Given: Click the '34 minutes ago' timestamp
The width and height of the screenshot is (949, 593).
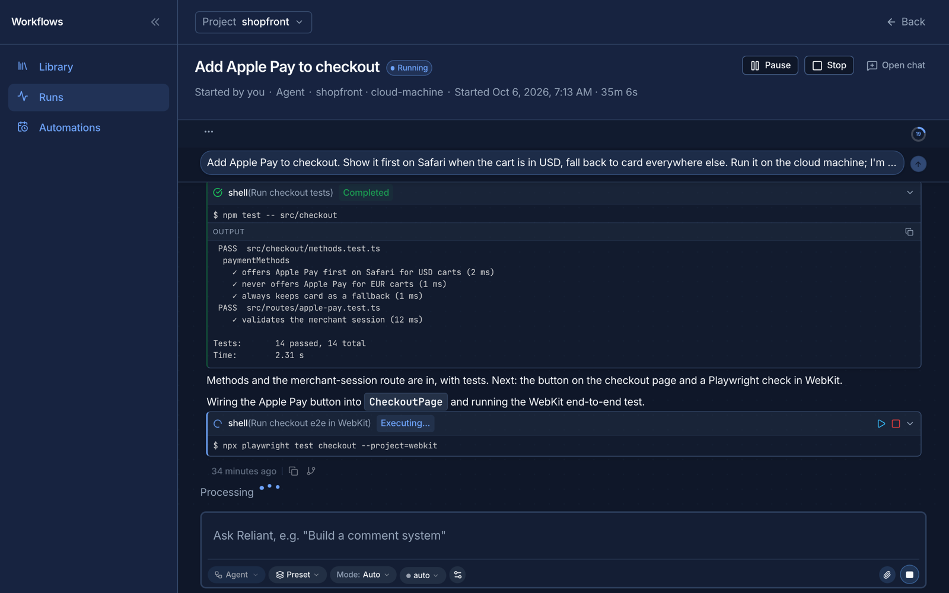Looking at the screenshot, I should click(244, 471).
